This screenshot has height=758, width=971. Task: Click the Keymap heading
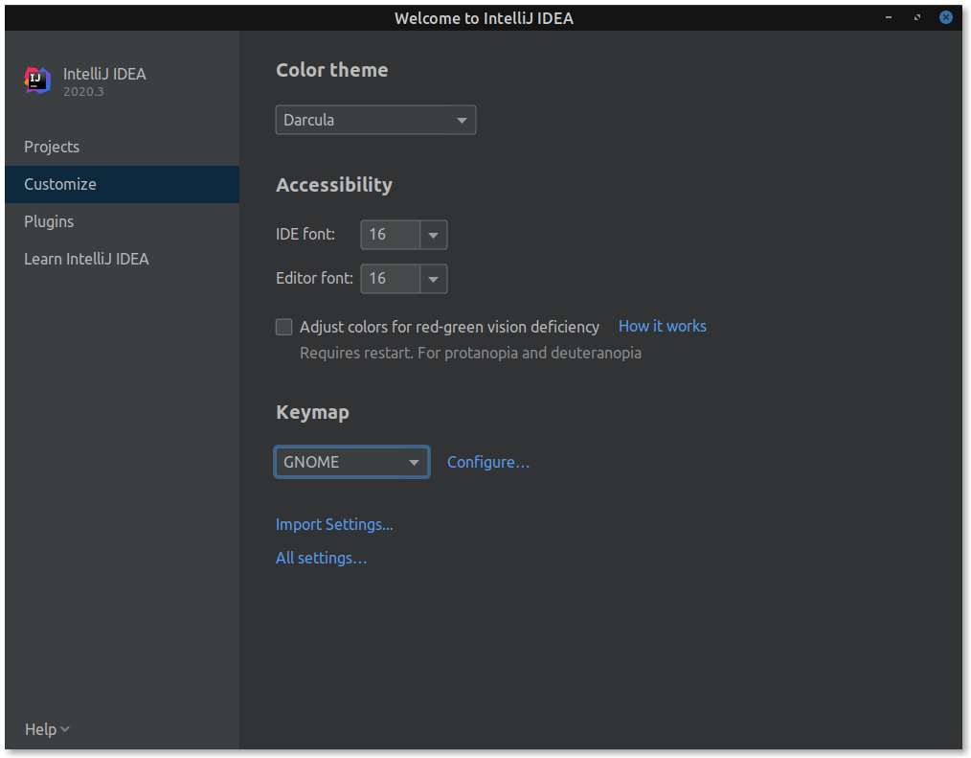pyautogui.click(x=312, y=412)
